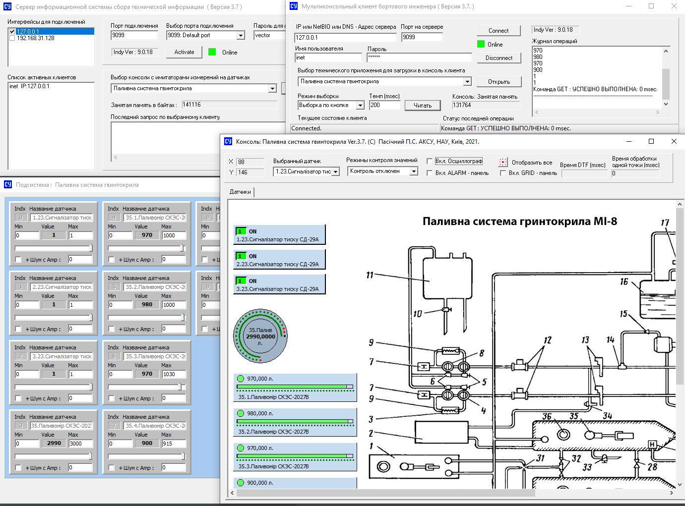The width and height of the screenshot is (685, 506).
Task: Uncheck the 127.0.0.1 interface checkbox
Action: [x=12, y=31]
